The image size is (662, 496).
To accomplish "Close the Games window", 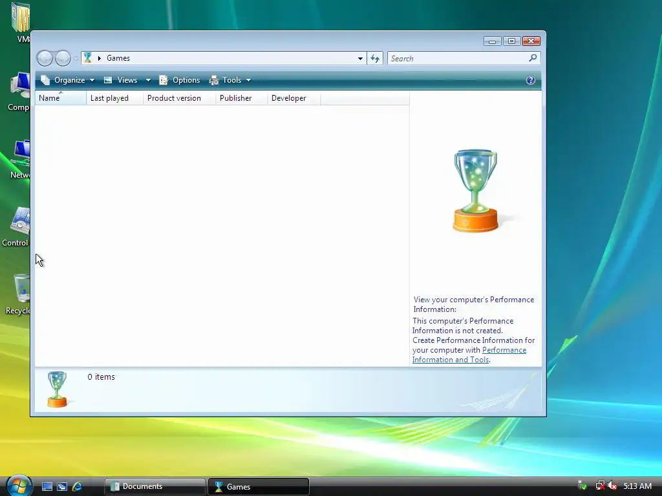I will pyautogui.click(x=531, y=41).
